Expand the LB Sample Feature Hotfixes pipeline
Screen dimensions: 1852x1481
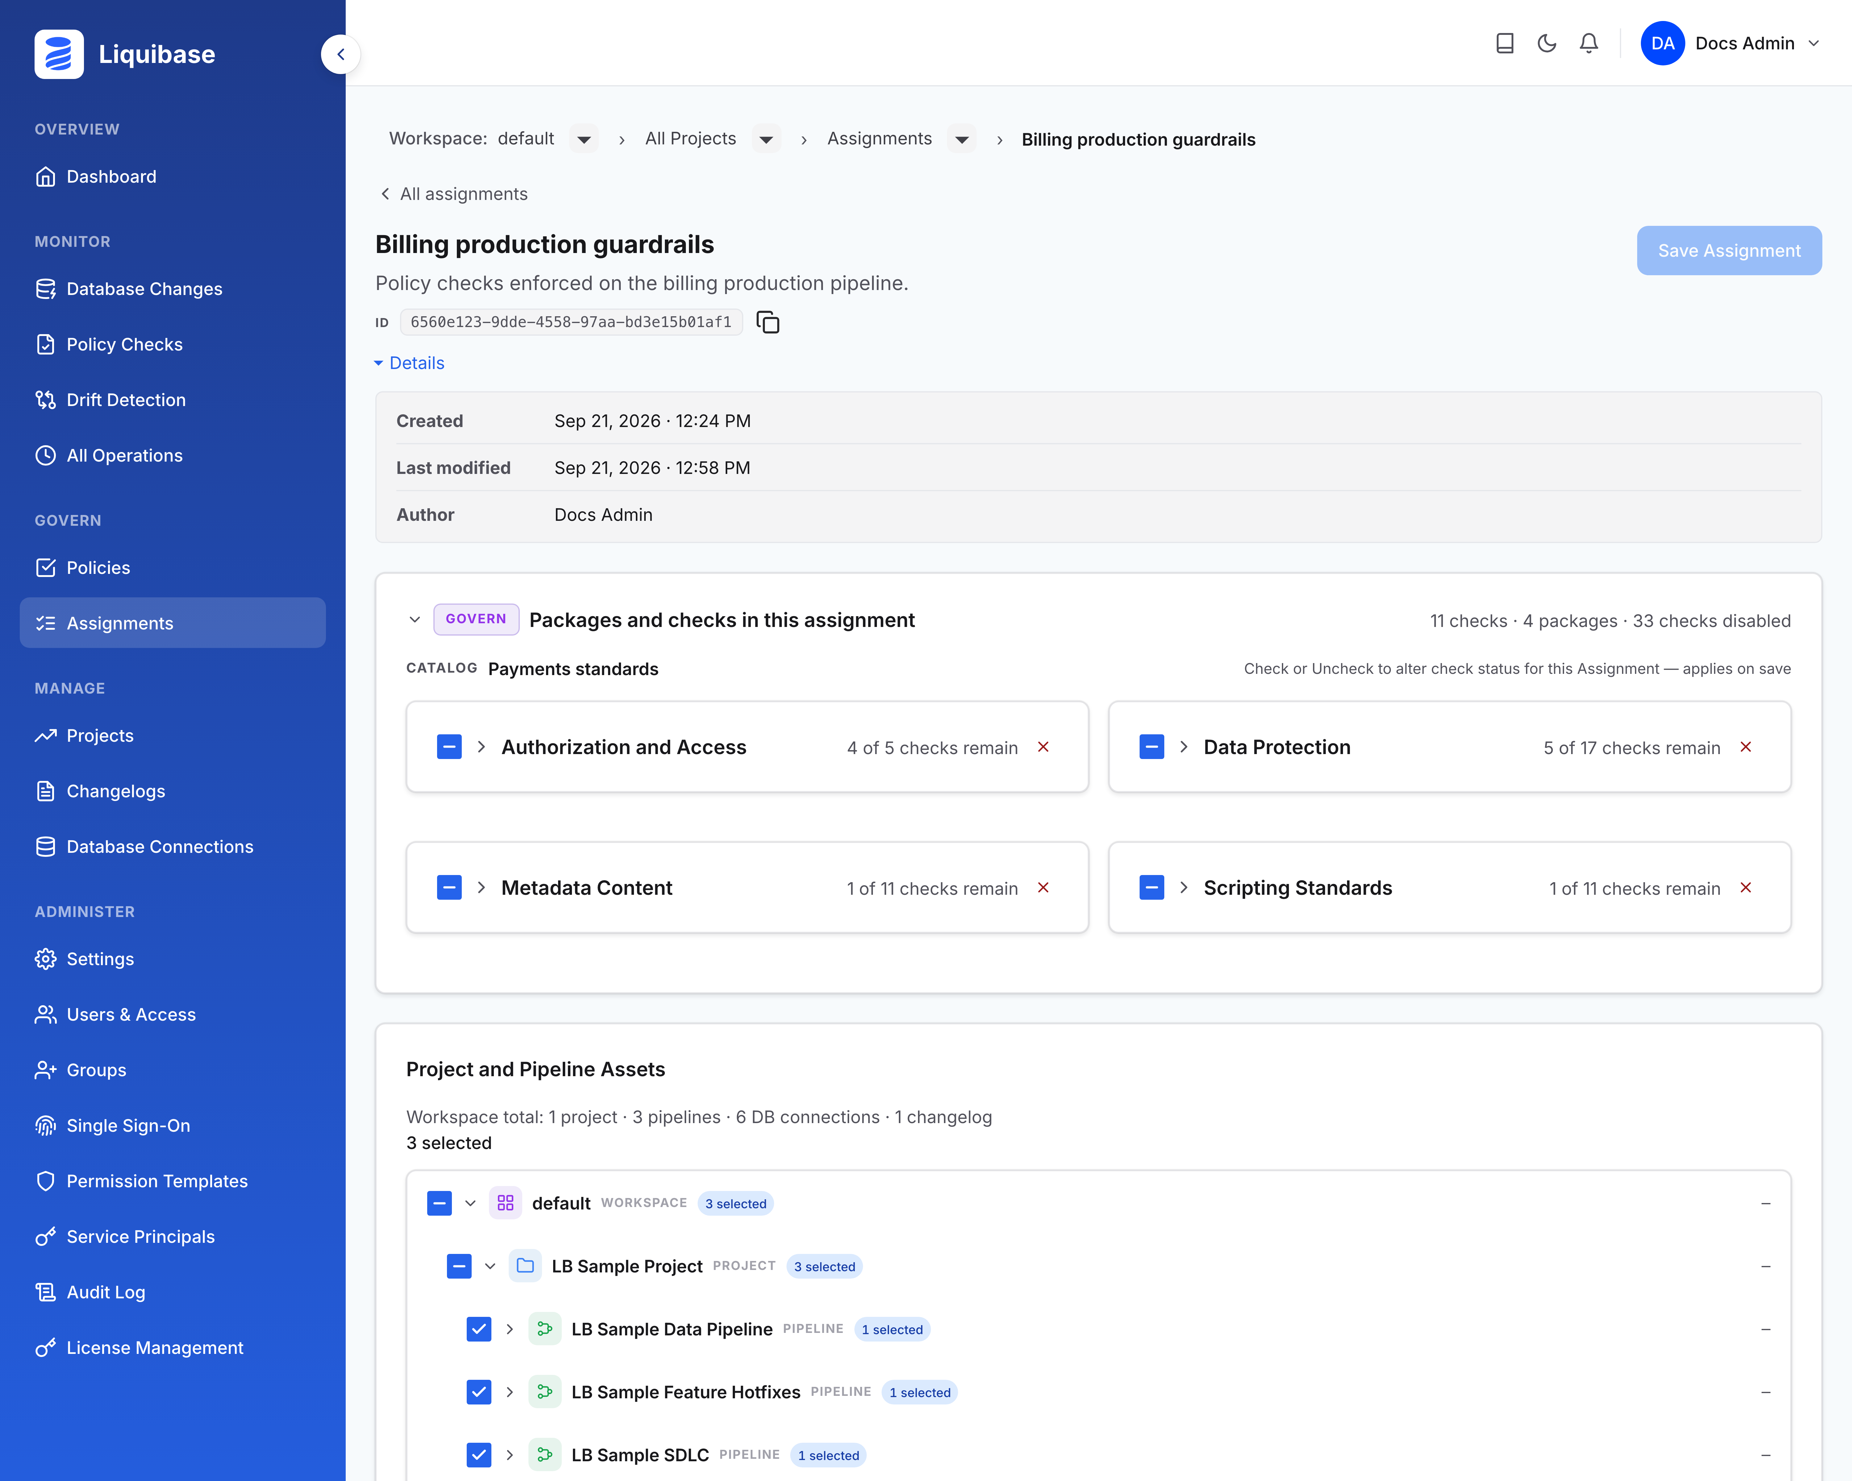[x=509, y=1392]
